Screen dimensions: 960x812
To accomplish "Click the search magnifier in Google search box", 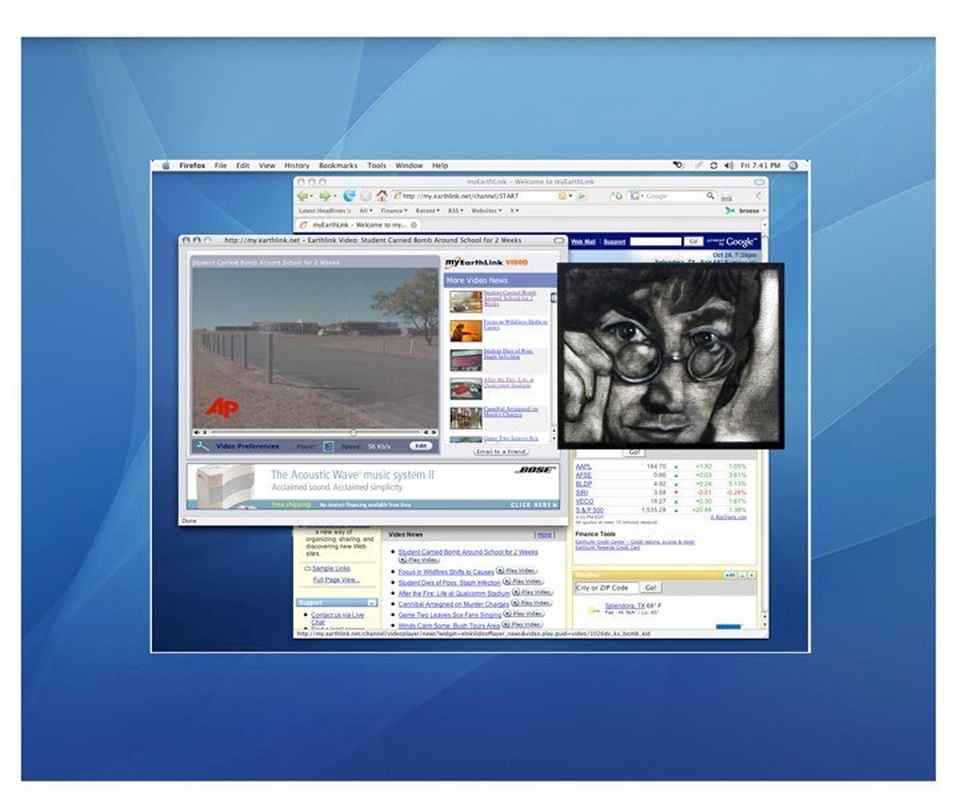I will (710, 196).
